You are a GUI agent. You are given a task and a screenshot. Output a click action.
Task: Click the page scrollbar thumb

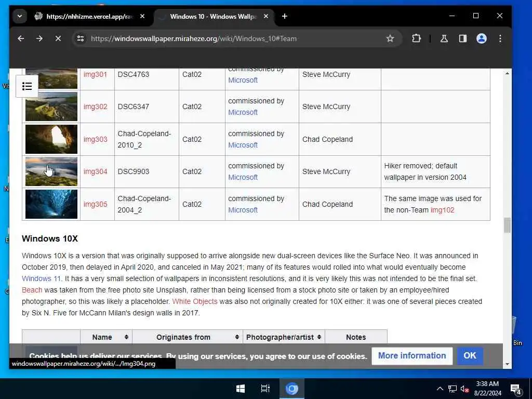507,225
